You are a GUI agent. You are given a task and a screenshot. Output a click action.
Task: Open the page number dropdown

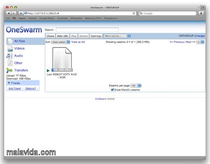[200, 42]
